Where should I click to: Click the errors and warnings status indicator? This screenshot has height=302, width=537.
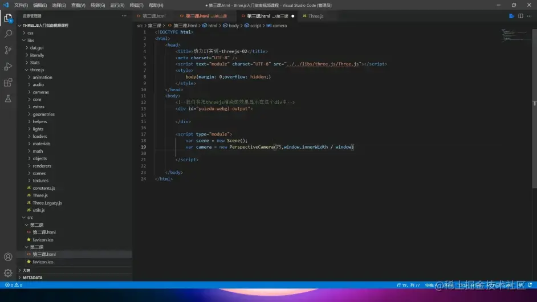click(14, 285)
